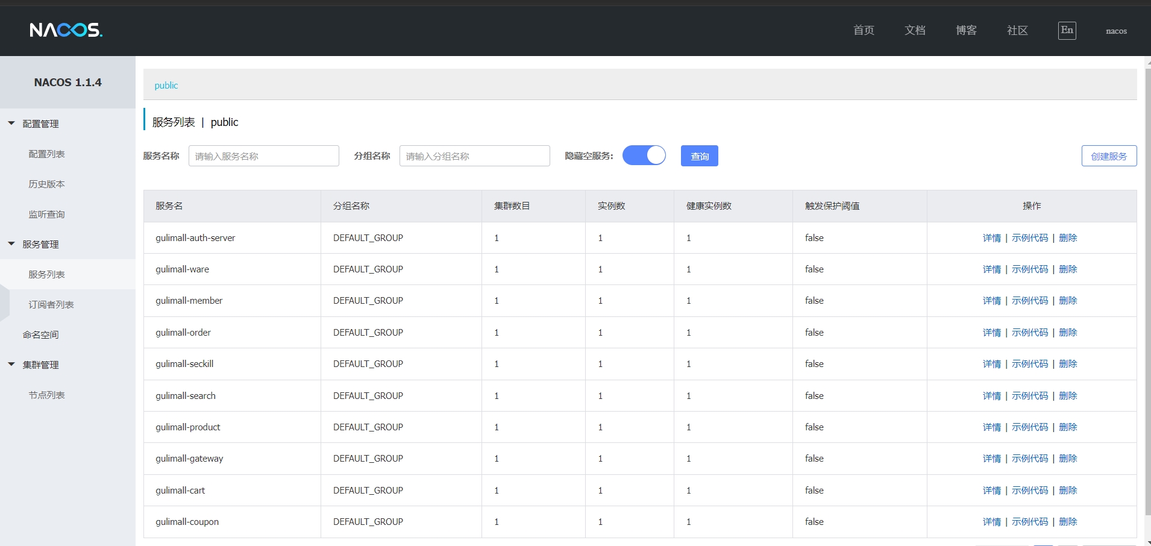
Task: Click the page vertical scrollbar
Action: click(x=1148, y=292)
